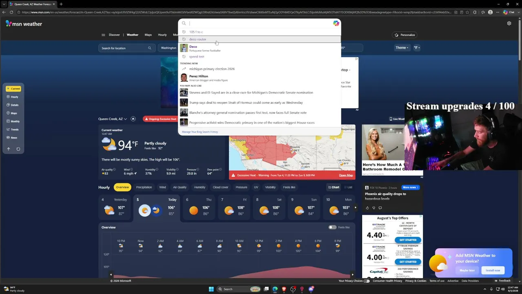
Task: Like the Phoenix air quality news card
Action: coord(367,208)
